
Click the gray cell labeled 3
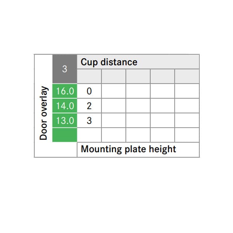point(64,69)
